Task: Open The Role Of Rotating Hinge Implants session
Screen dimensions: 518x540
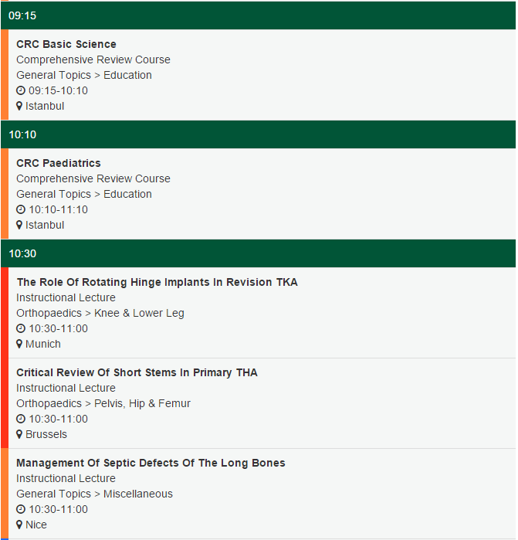Action: click(x=157, y=282)
